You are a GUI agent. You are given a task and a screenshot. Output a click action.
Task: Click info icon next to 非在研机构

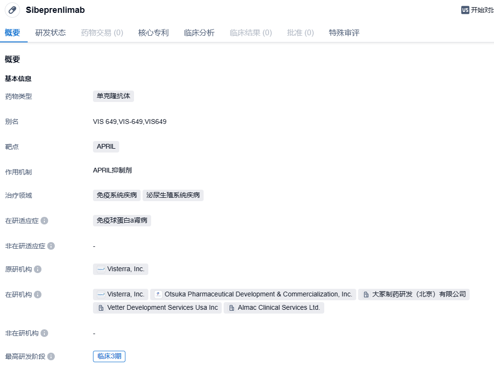coord(44,333)
